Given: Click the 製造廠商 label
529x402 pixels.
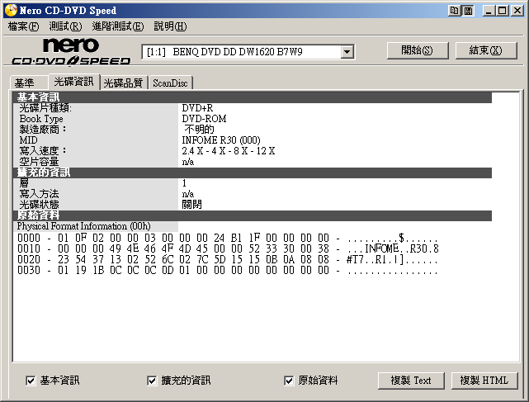Looking at the screenshot, I should point(43,130).
